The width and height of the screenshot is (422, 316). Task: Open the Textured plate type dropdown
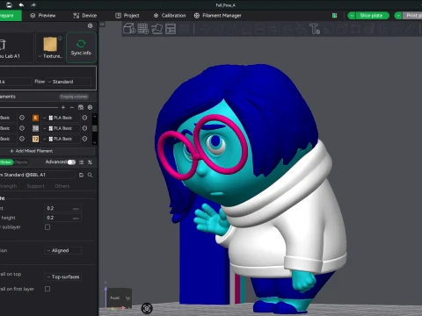click(x=50, y=56)
